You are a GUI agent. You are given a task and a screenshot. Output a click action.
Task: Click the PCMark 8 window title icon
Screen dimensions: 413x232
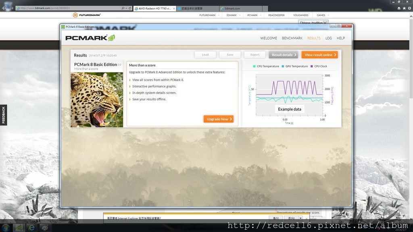tap(63, 27)
